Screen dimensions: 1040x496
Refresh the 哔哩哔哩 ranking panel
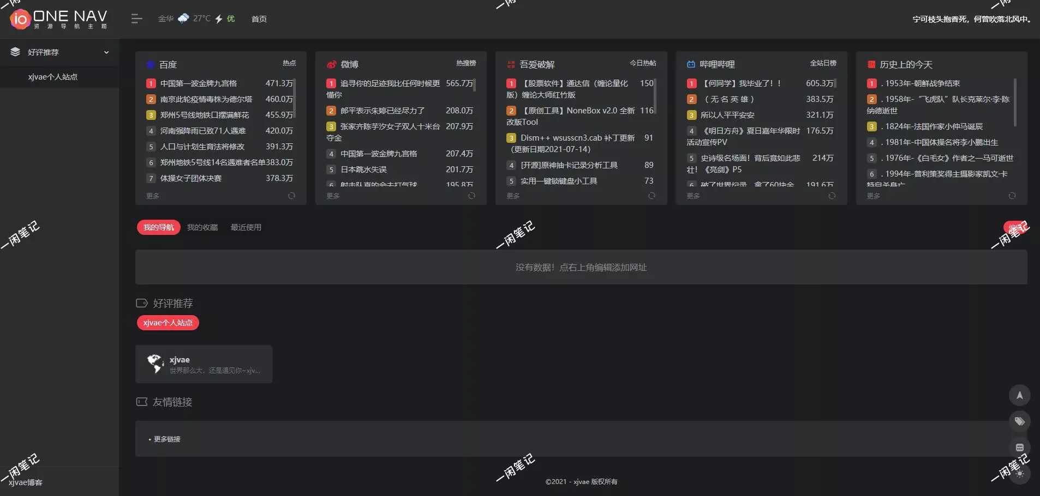pyautogui.click(x=832, y=196)
